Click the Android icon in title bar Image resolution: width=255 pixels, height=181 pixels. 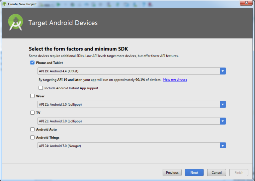coord(4,4)
